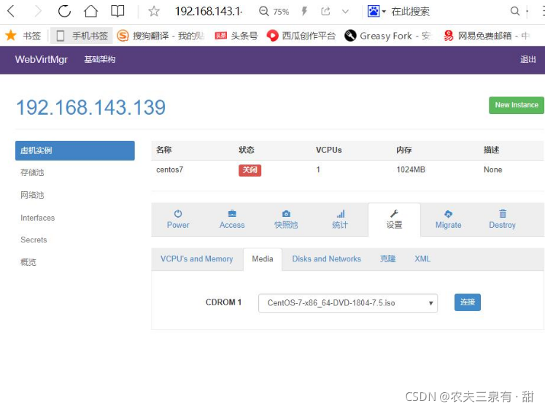Open the Destroy trash tab

tap(502, 219)
